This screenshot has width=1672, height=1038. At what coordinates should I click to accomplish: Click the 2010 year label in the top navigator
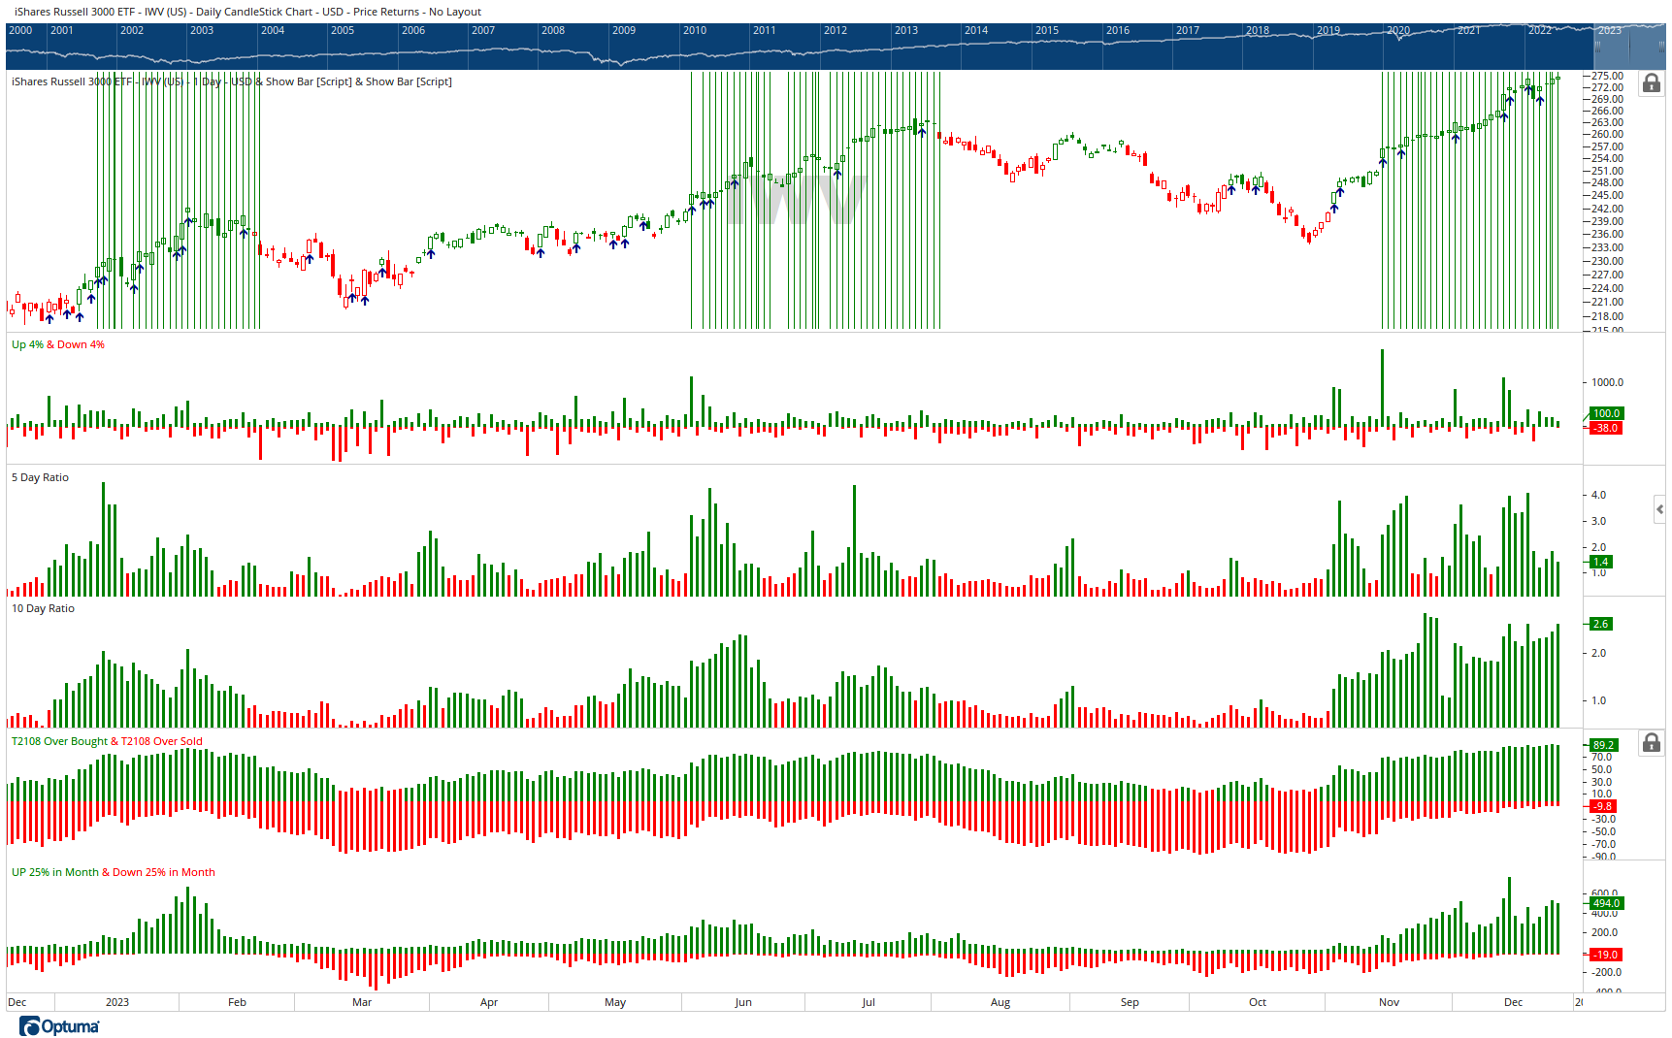(694, 30)
